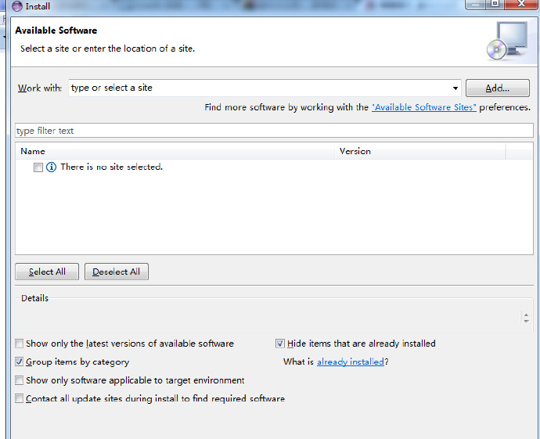Click the 'Available Software' heading

point(56,31)
